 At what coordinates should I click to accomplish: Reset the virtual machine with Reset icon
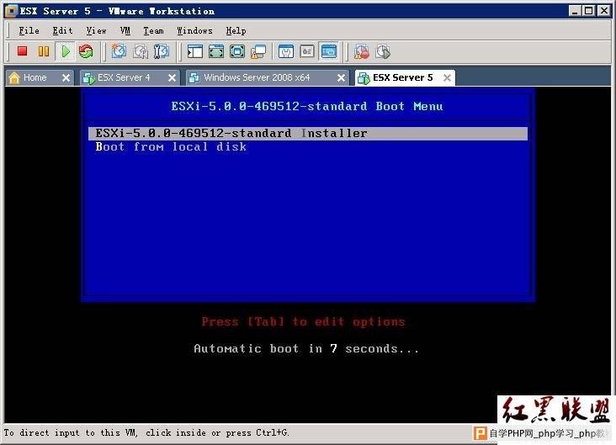click(x=86, y=52)
